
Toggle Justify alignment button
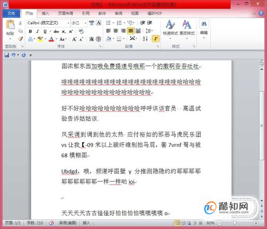coord(131,31)
